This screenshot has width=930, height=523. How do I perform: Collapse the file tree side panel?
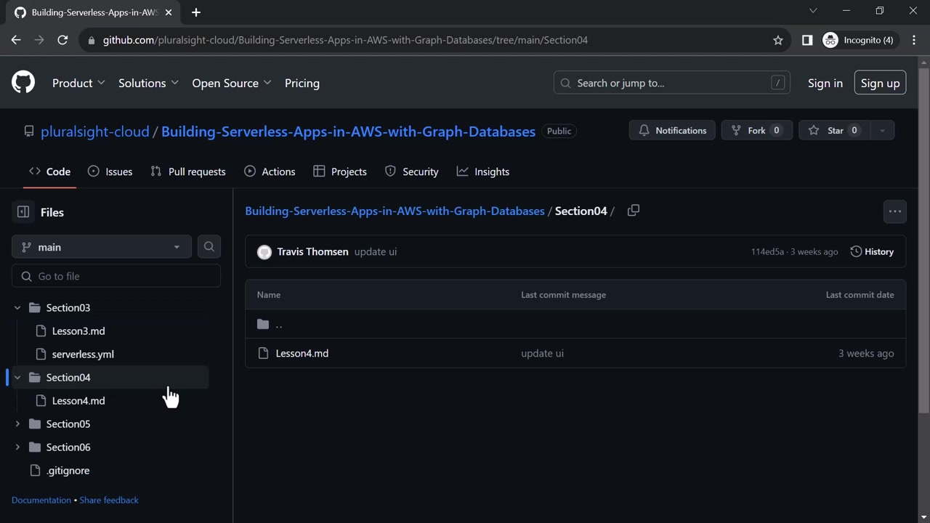pyautogui.click(x=23, y=212)
